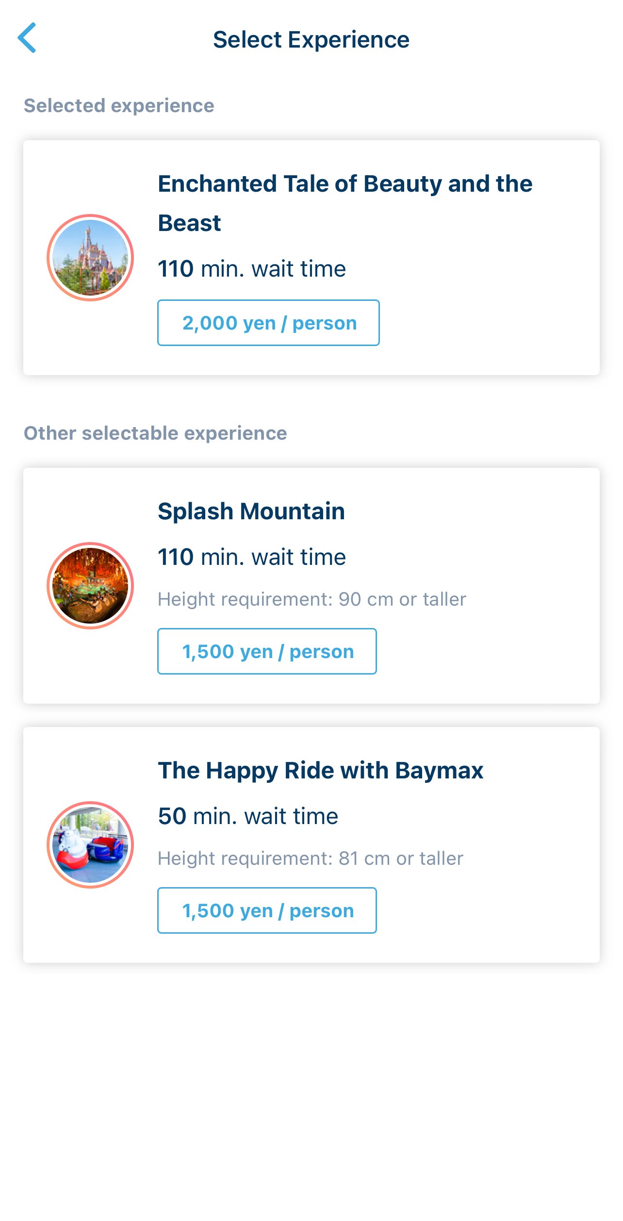Open the Splash Mountain round photo
The width and height of the screenshot is (623, 1221).
pos(90,586)
